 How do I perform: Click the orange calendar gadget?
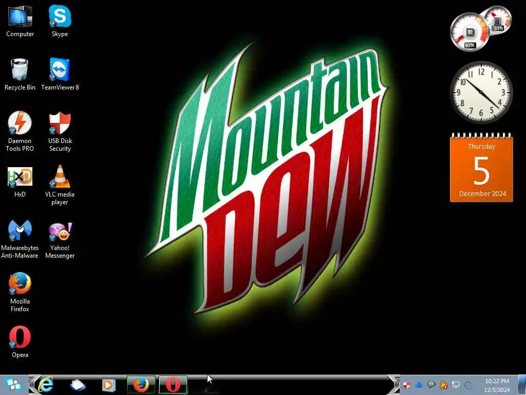point(481,168)
